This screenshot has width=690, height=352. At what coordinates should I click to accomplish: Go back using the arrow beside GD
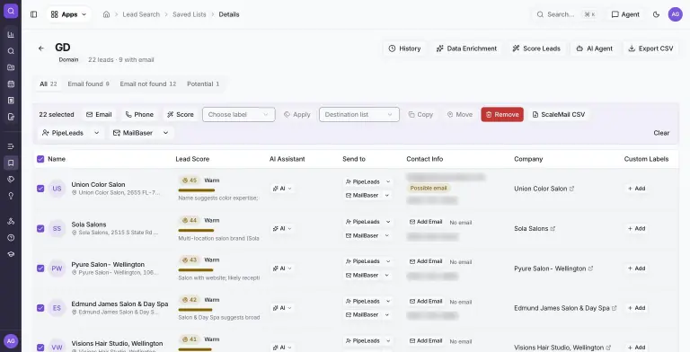coord(41,48)
